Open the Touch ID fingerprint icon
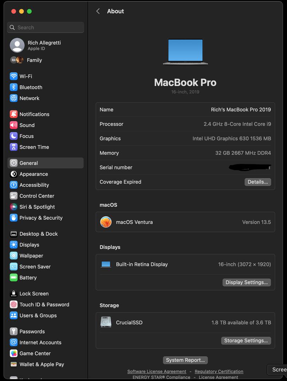287x381 pixels. point(14,304)
